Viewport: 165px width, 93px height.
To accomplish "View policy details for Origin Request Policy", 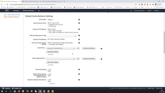I will [53, 62].
